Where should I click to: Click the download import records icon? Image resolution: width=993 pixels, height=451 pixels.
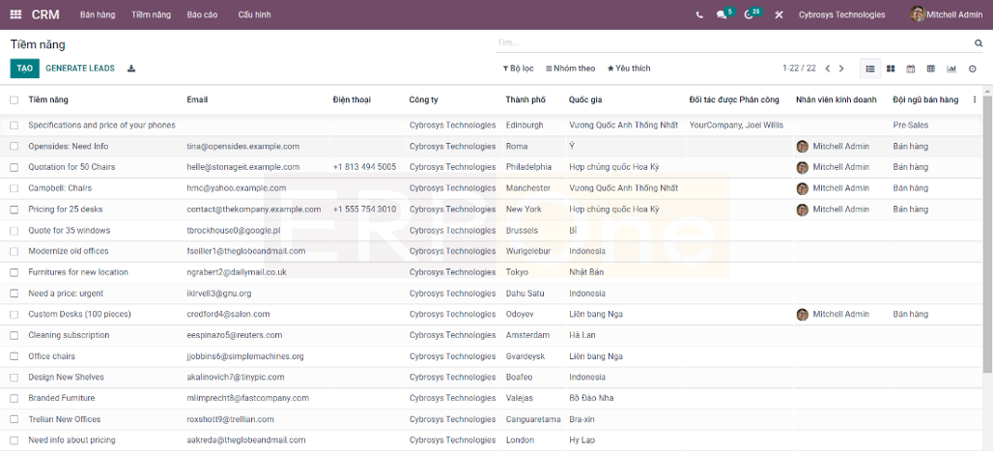(131, 69)
